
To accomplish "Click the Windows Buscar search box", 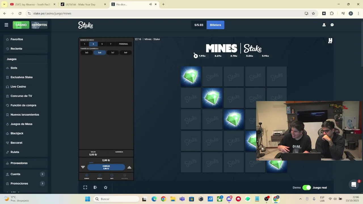I will click(x=116, y=199).
